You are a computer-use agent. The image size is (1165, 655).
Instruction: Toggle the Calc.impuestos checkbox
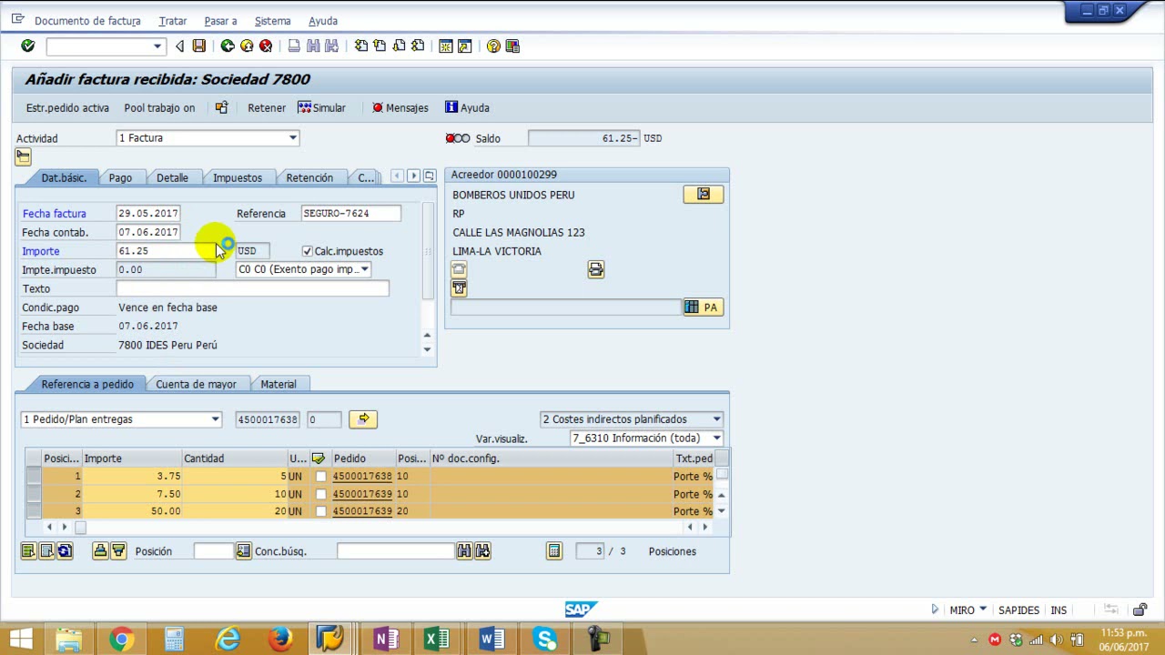[307, 251]
